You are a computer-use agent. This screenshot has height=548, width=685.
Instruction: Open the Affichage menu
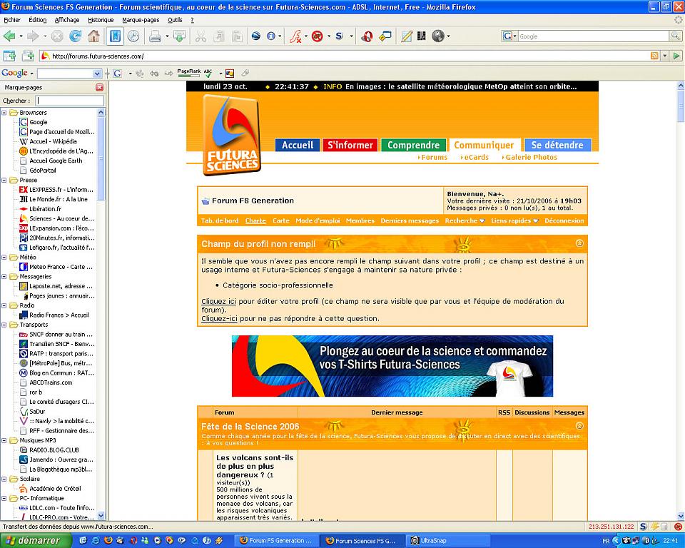(x=67, y=20)
